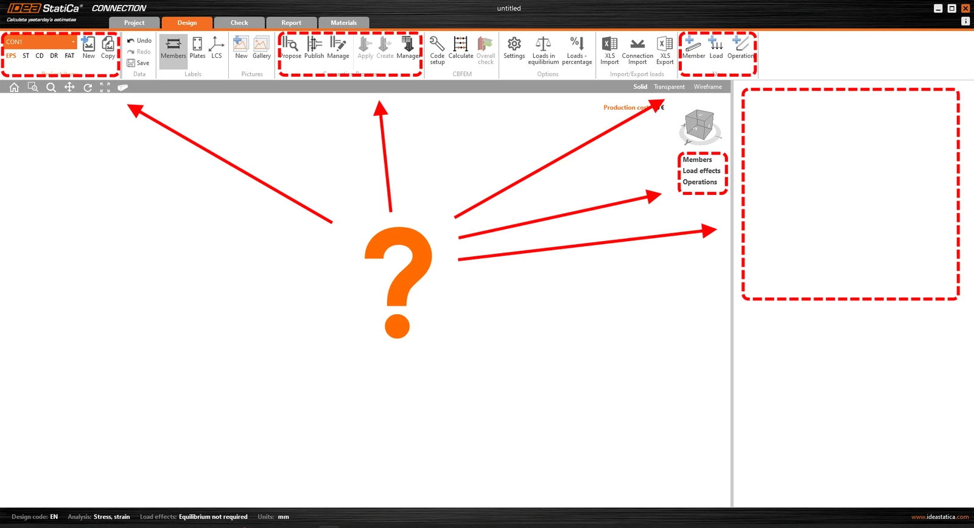Viewport: 974px width, 528px height.
Task: Select Operations in the scene tree
Action: [700, 182]
